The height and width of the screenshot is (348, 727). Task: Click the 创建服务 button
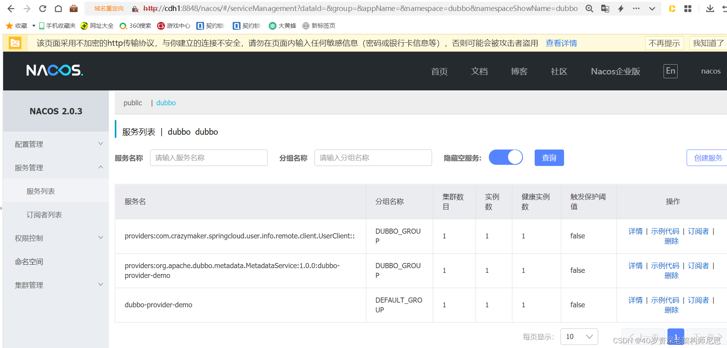[x=708, y=158]
